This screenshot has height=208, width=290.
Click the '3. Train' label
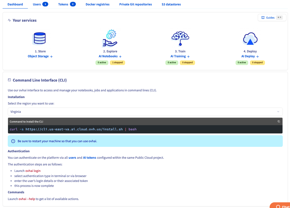180,51
